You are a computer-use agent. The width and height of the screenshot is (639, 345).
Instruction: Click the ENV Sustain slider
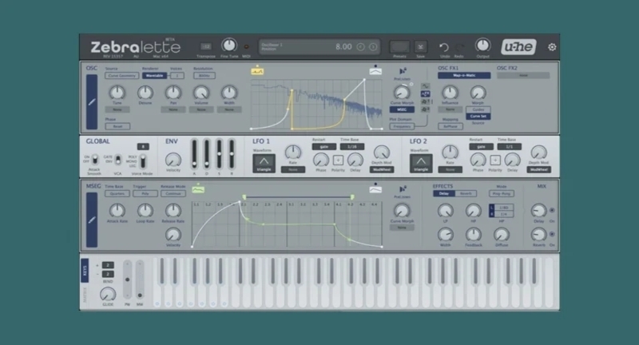click(219, 154)
